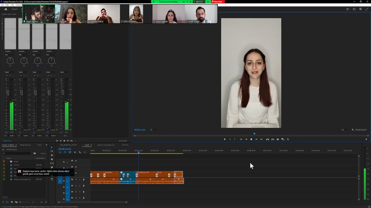Click the program monitor settings wrench
The height and width of the screenshot is (208, 371).
click(353, 130)
